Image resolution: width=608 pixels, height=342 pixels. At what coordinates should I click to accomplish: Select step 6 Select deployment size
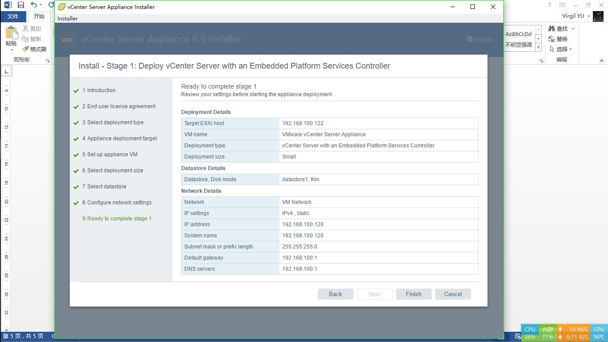point(113,171)
